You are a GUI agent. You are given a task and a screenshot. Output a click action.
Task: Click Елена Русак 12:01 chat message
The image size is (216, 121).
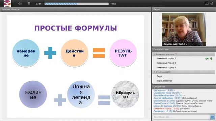183,101
